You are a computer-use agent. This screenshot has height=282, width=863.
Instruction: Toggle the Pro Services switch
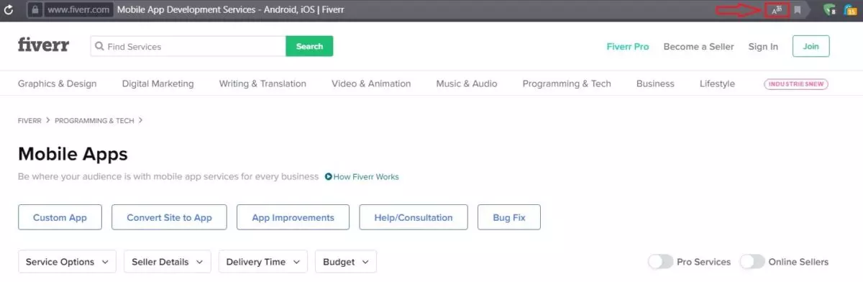tap(660, 262)
